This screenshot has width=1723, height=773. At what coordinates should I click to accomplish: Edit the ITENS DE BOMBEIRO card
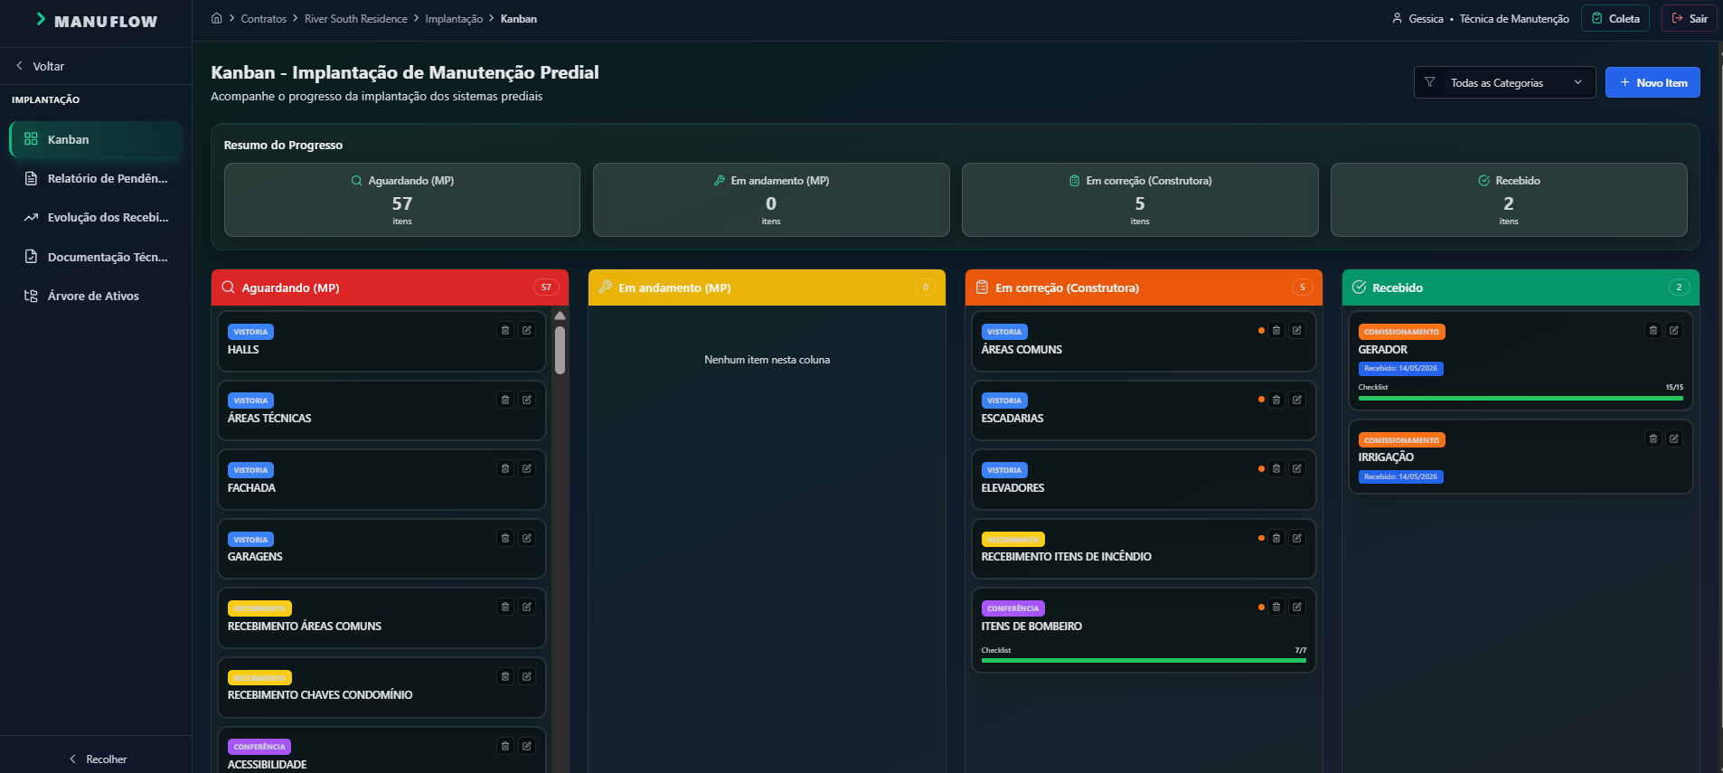pyautogui.click(x=1297, y=607)
